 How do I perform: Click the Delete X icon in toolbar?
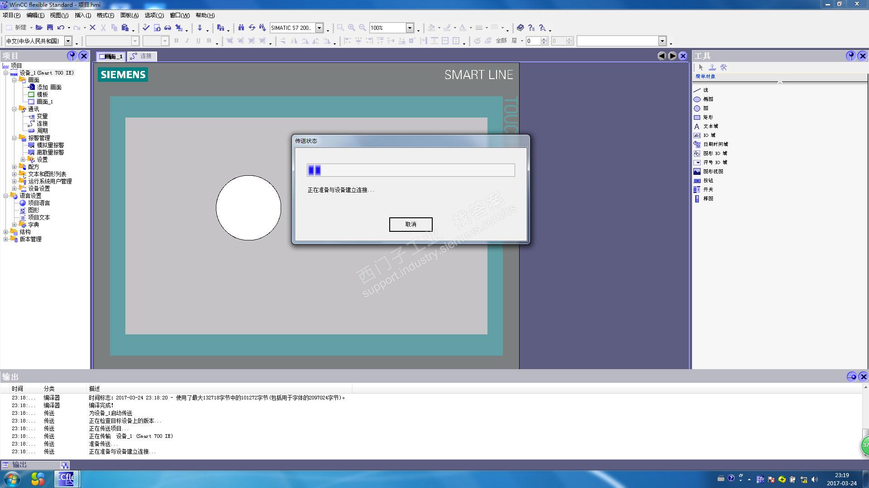click(x=93, y=28)
